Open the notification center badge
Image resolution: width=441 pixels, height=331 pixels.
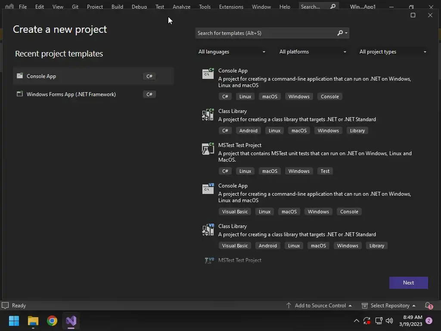[429, 321]
